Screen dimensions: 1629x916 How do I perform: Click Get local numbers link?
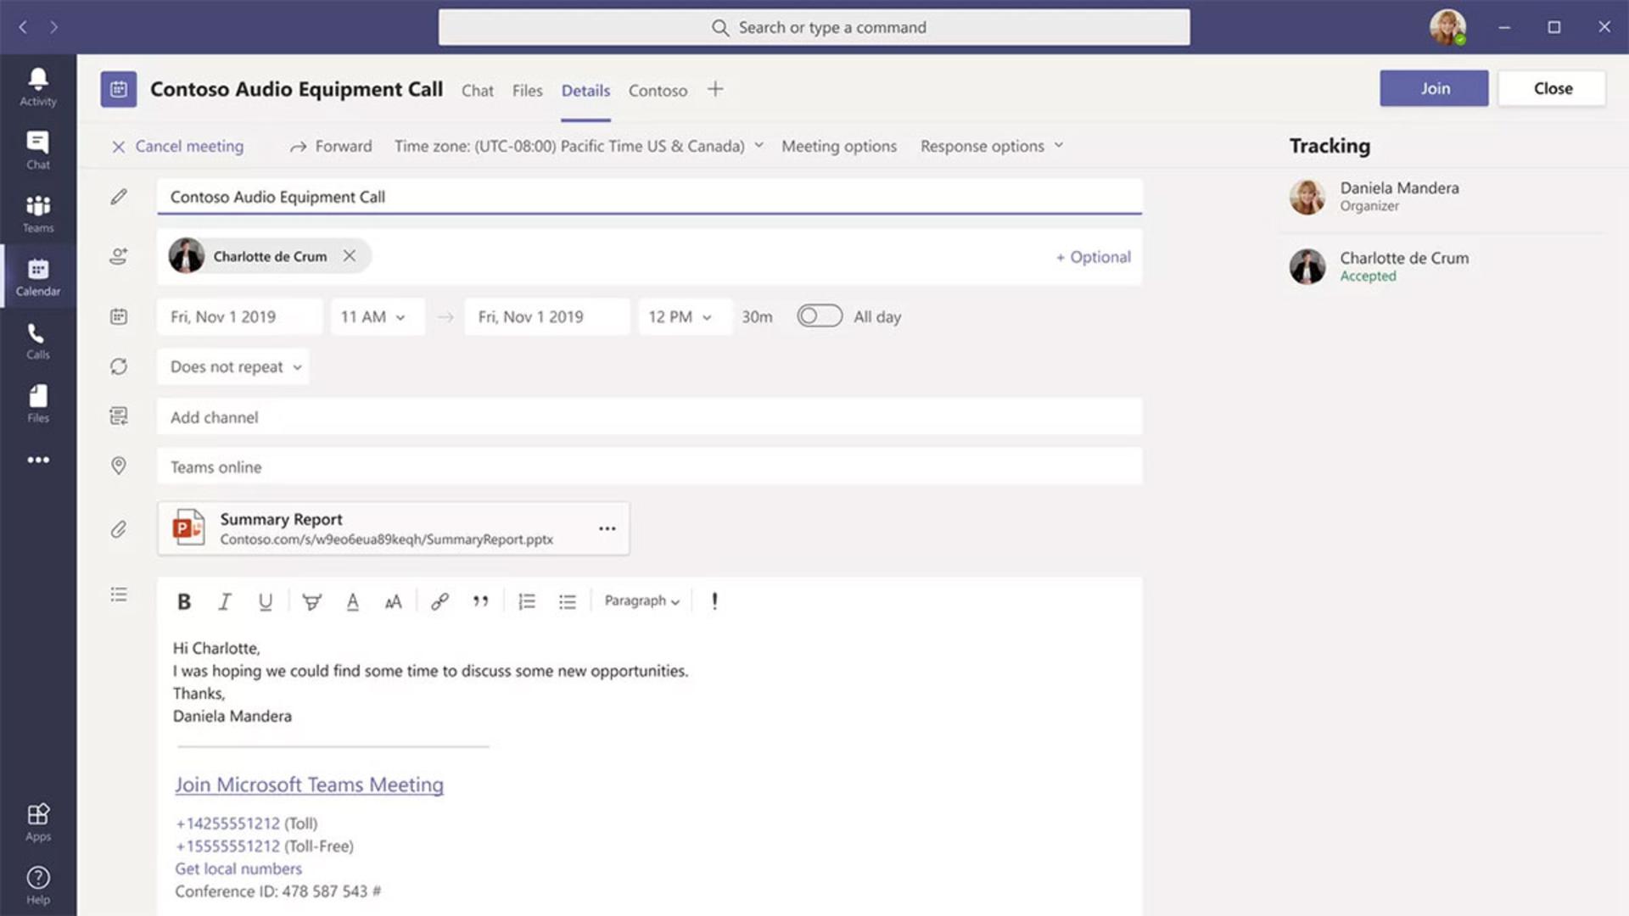(x=238, y=869)
